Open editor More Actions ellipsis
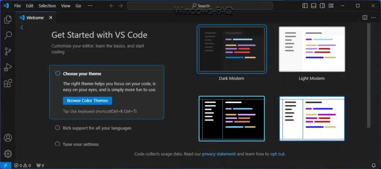Image resolution: width=381 pixels, height=169 pixels. (x=373, y=17)
